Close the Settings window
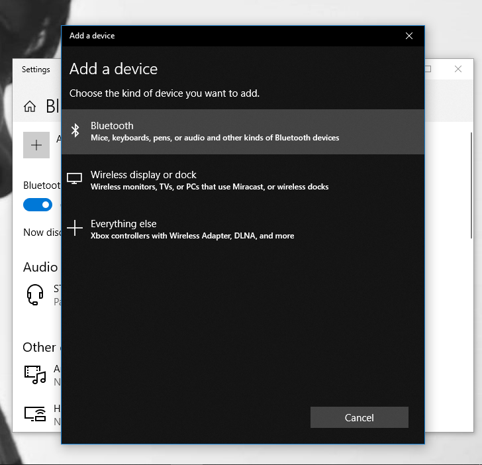 (458, 69)
